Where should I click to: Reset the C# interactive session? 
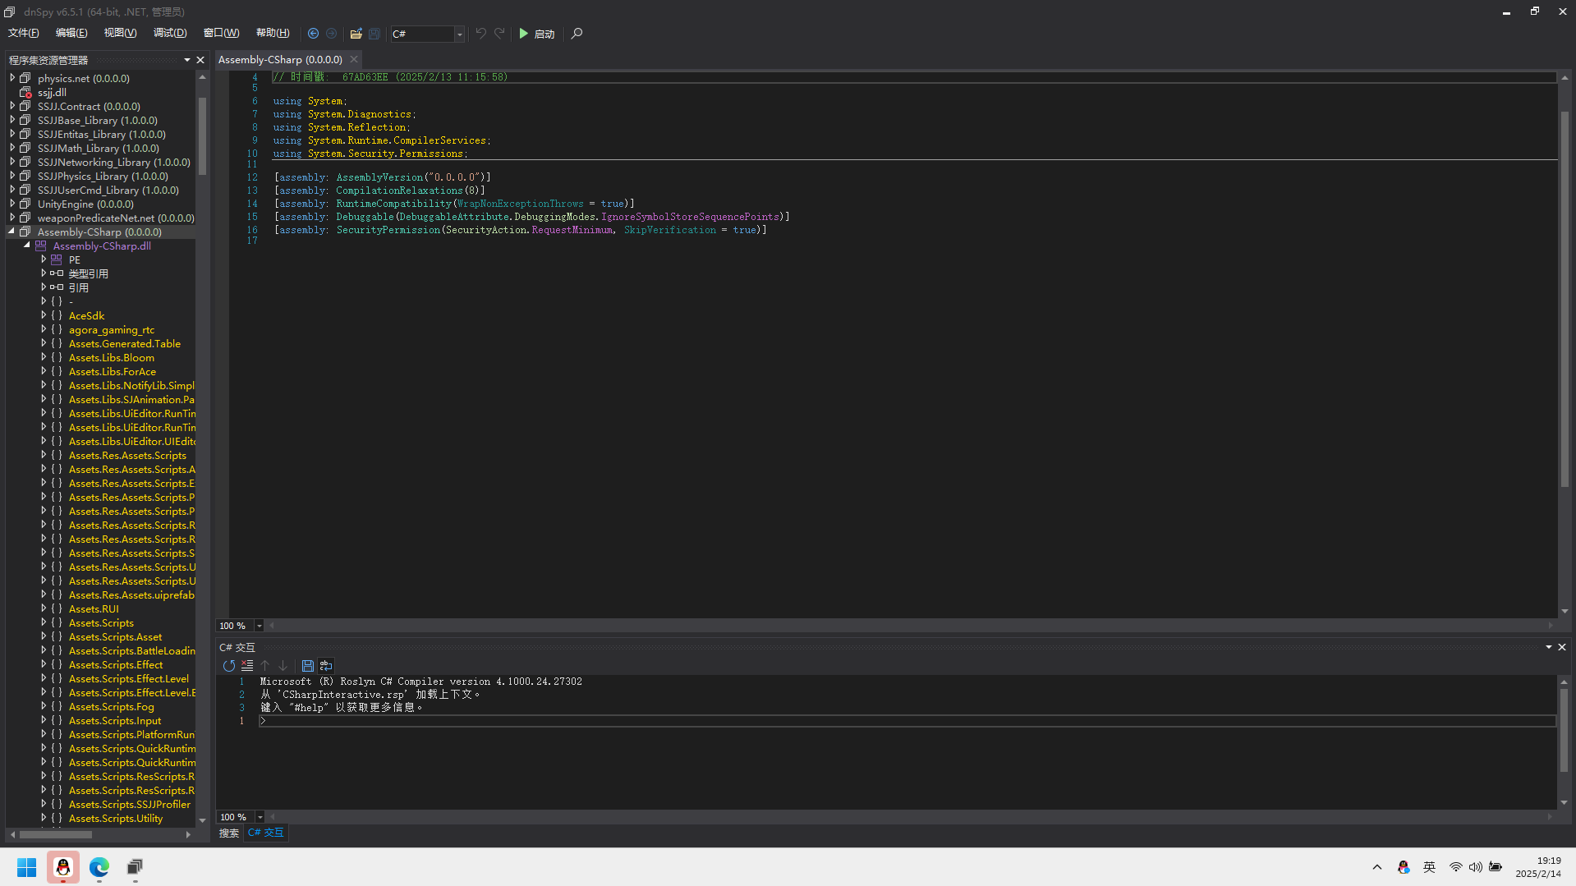coord(229,666)
